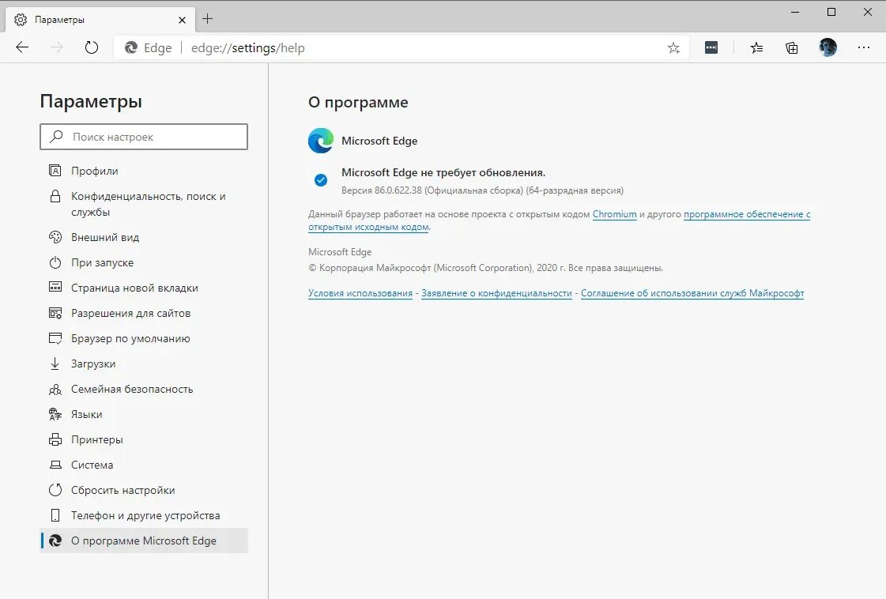This screenshot has height=599, width=886.
Task: Open the Settings and more menu
Action: point(864,47)
